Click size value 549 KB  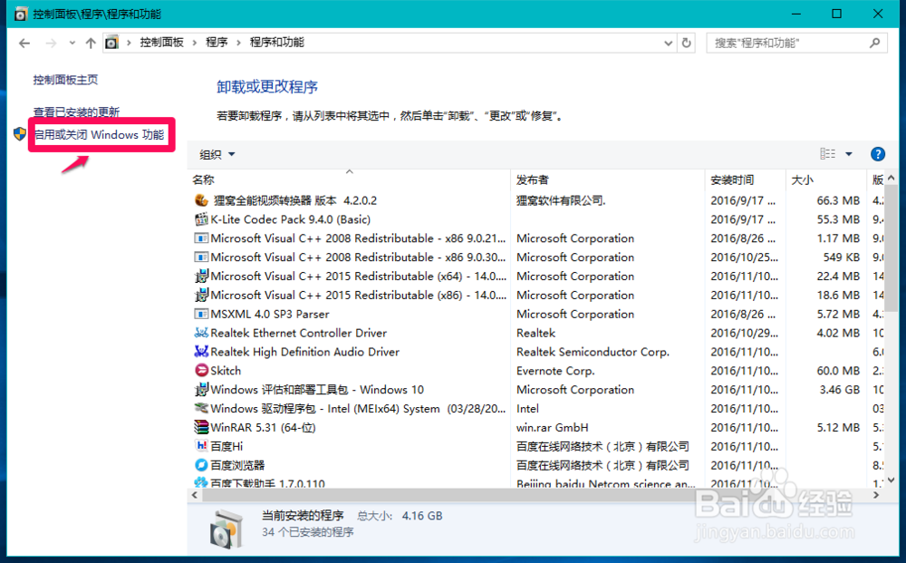(x=842, y=257)
